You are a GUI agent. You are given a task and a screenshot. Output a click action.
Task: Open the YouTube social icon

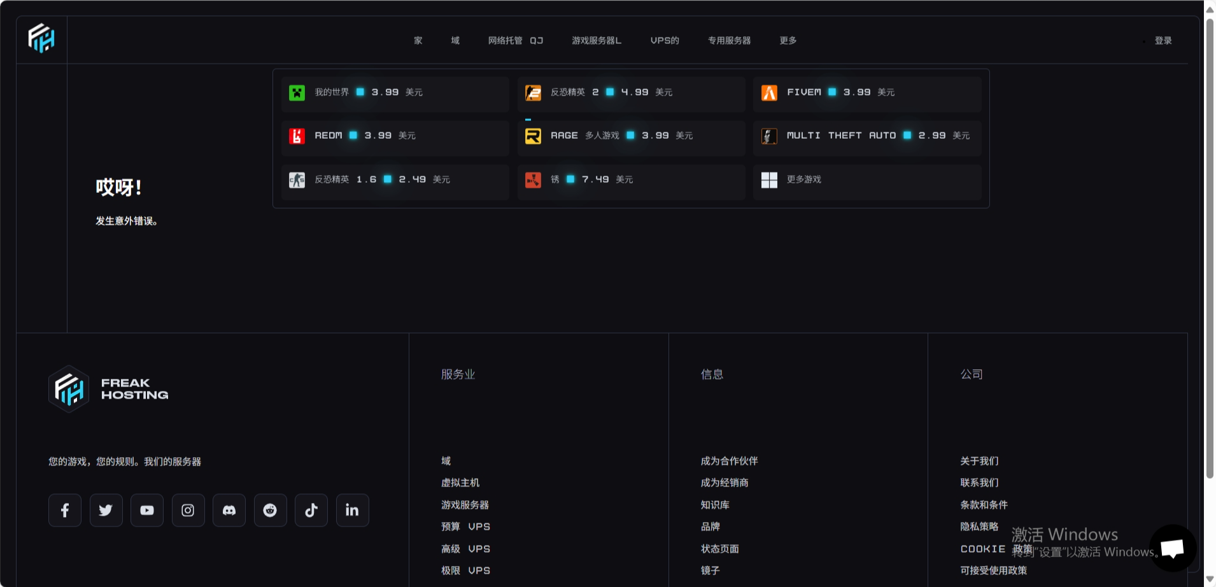click(x=147, y=510)
